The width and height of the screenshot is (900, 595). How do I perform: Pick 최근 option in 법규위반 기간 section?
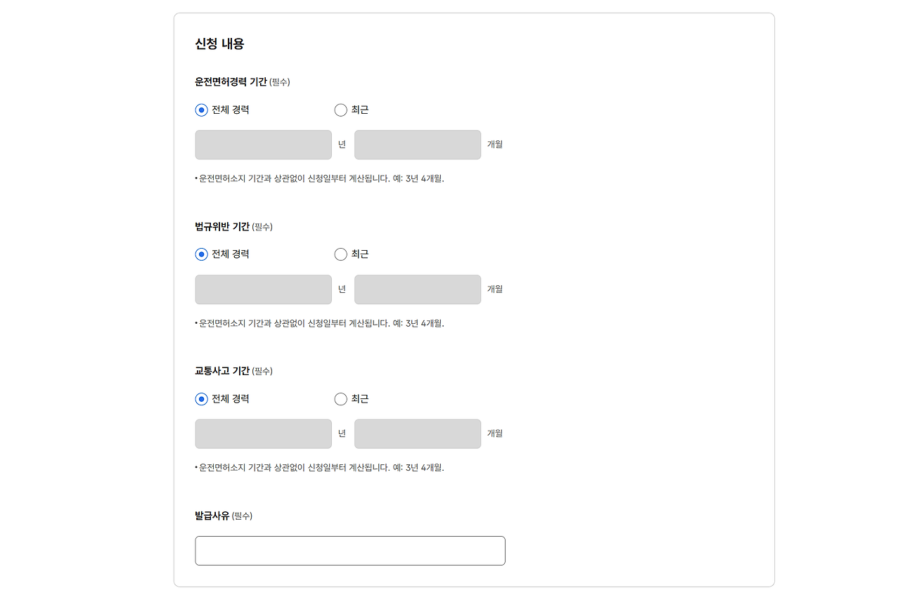pos(341,254)
